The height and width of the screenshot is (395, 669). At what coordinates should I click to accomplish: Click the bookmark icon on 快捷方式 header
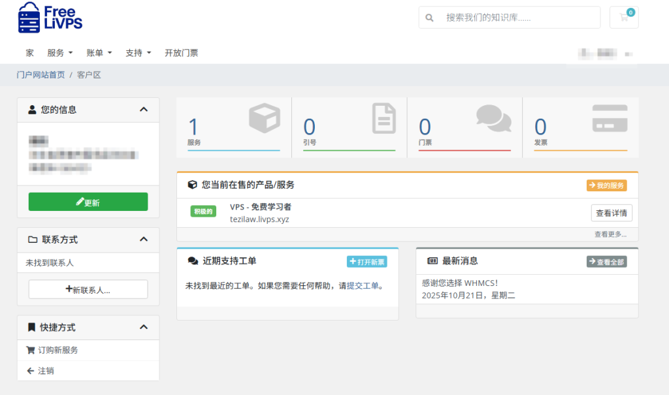click(31, 327)
